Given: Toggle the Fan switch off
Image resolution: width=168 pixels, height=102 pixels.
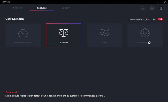Looking at the screenshot, I should tap(160, 19).
